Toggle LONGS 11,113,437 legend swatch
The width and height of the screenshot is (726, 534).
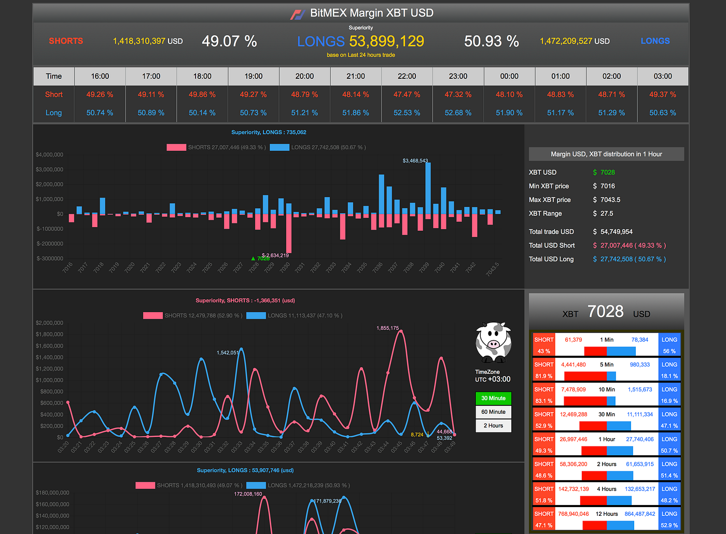click(256, 315)
